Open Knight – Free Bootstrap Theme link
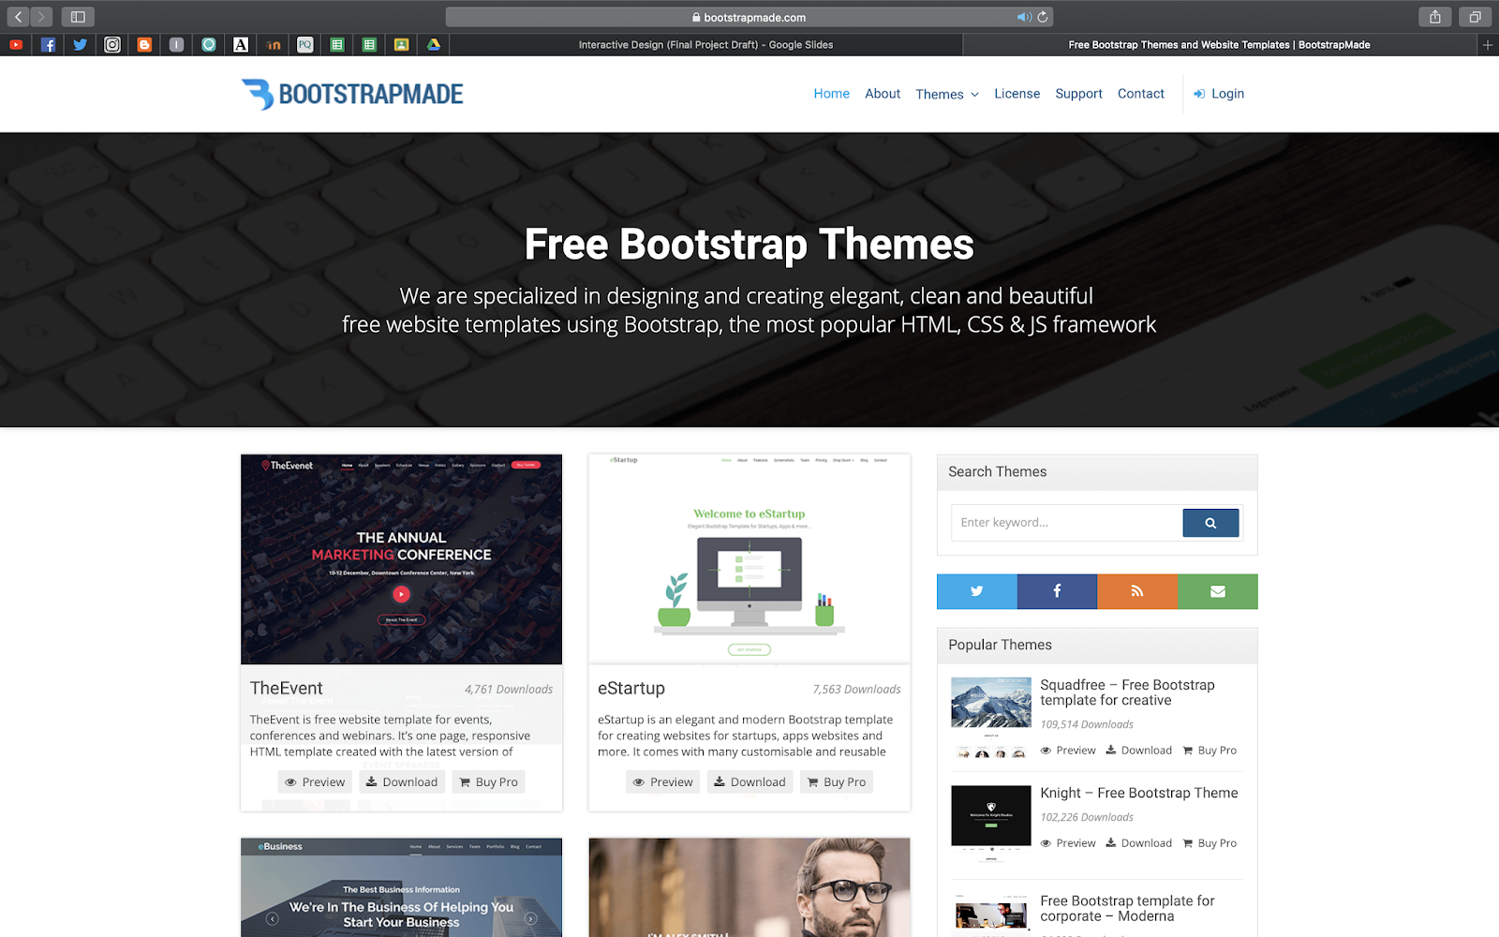Image resolution: width=1499 pixels, height=937 pixels. 1139,793
